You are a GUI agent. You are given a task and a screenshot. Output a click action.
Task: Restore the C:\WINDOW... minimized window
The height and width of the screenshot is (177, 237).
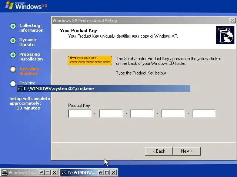click(x=100, y=172)
